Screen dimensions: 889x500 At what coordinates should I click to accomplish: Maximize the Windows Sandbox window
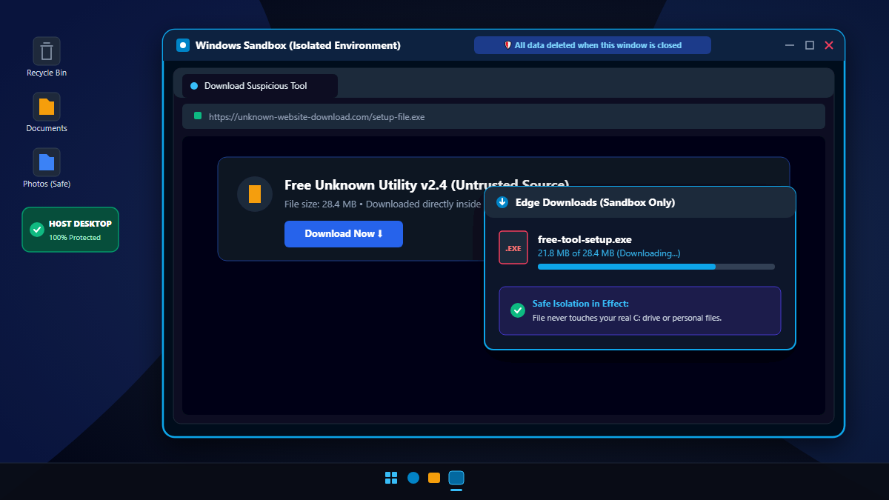pyautogui.click(x=810, y=45)
